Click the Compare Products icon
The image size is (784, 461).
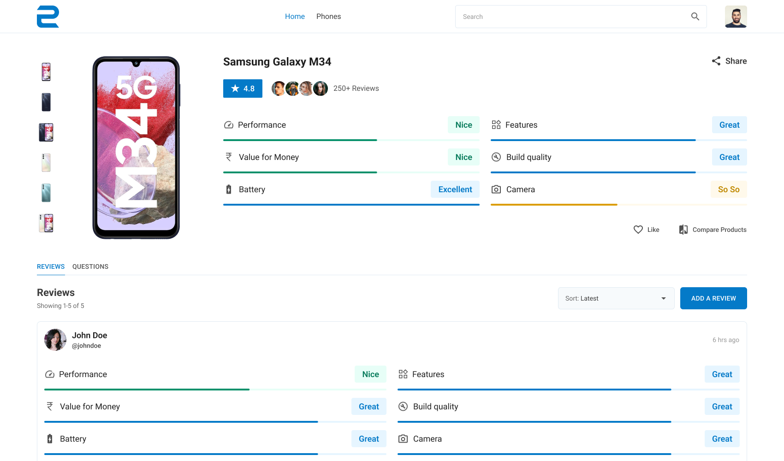683,230
